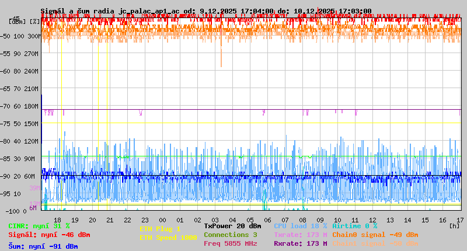This screenshot has height=251, width=467.
Task: Click the [h] unit label on time axis
Action: (x=454, y=226)
